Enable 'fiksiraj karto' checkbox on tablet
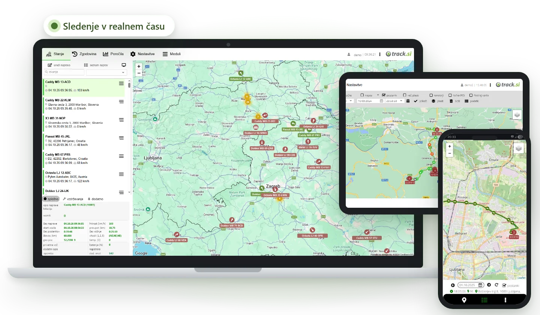The image size is (540, 315). click(470, 95)
